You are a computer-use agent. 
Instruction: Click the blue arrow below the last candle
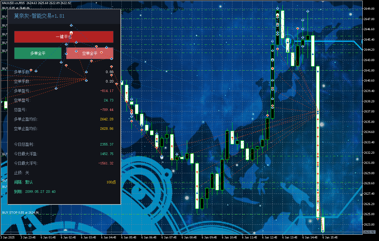(323, 231)
